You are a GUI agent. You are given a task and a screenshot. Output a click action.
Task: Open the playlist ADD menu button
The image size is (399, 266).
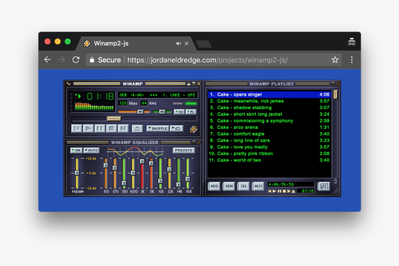click(x=214, y=186)
